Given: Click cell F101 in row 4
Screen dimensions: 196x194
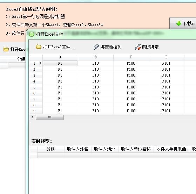Looking at the screenshot, I should (x=167, y=81).
